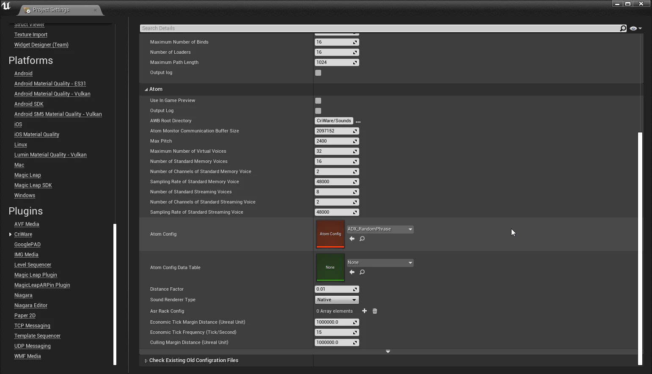
Task: Open Windows platform settings
Action: pyautogui.click(x=25, y=195)
